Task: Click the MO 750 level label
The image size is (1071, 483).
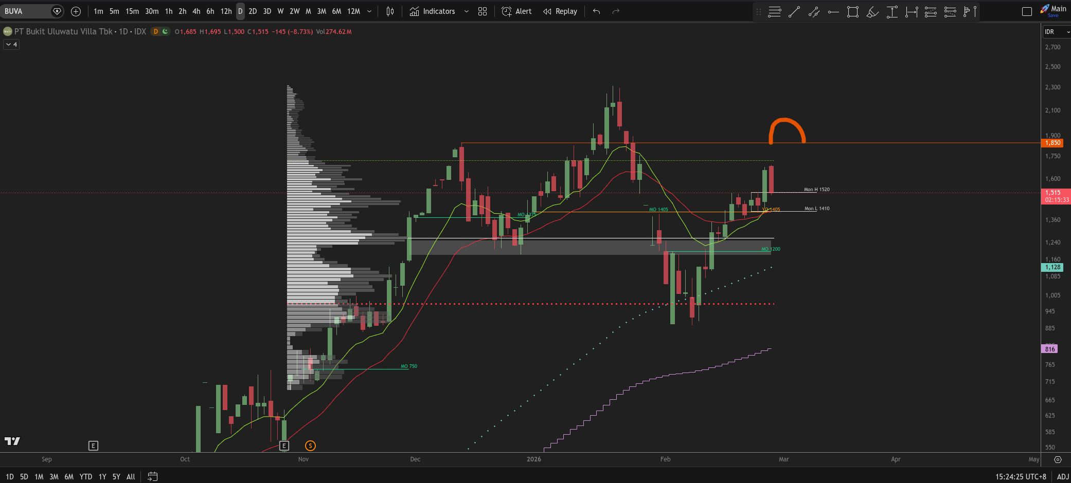Action: [x=409, y=366]
